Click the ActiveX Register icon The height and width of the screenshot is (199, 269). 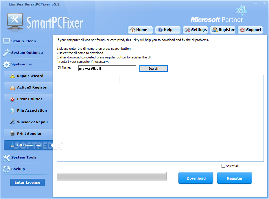(x=12, y=88)
